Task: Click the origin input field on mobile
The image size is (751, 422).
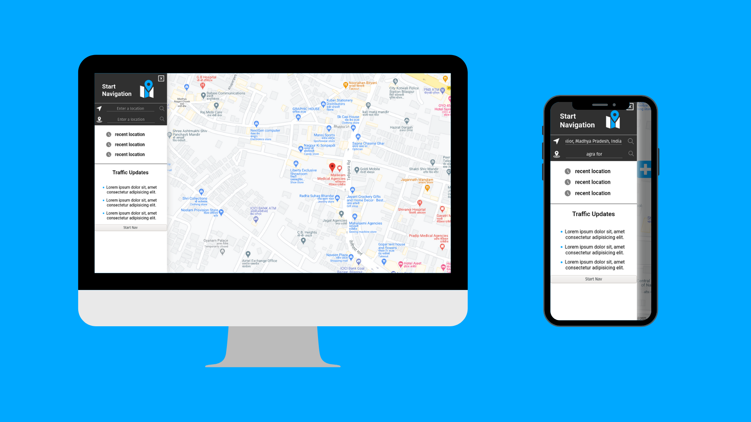Action: click(594, 140)
